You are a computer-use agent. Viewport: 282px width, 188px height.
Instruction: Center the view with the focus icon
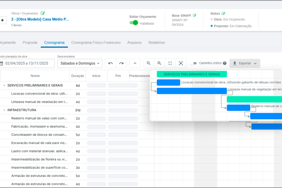(x=181, y=63)
